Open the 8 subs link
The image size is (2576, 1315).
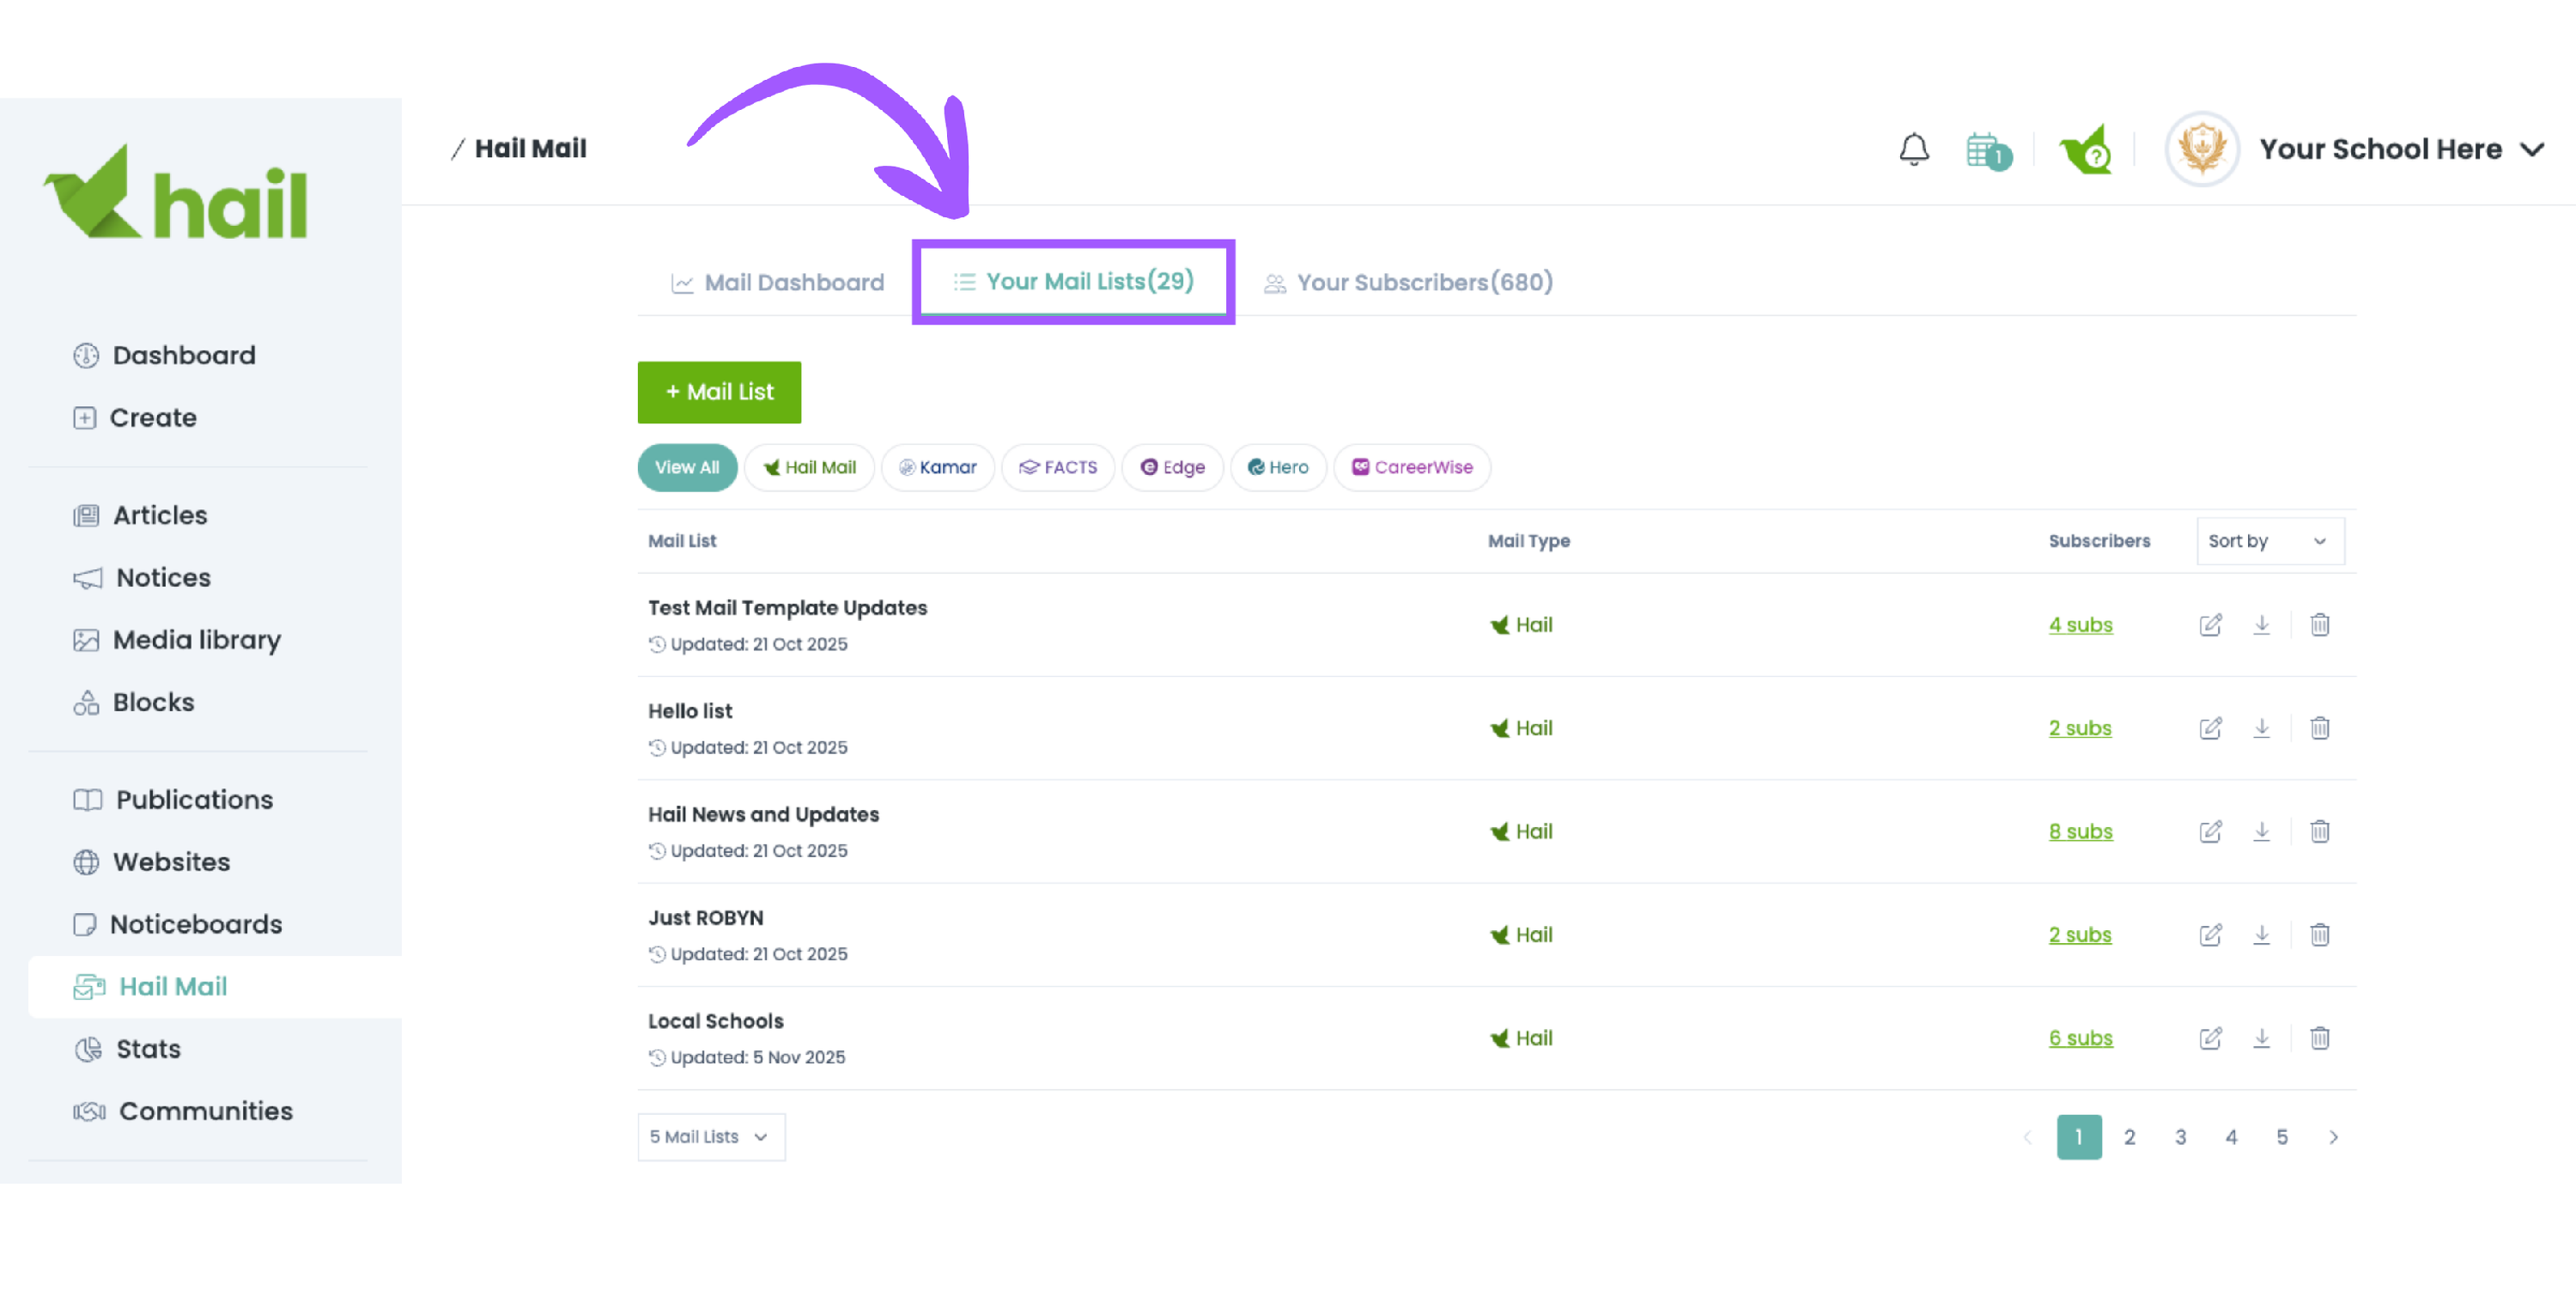click(x=2080, y=831)
